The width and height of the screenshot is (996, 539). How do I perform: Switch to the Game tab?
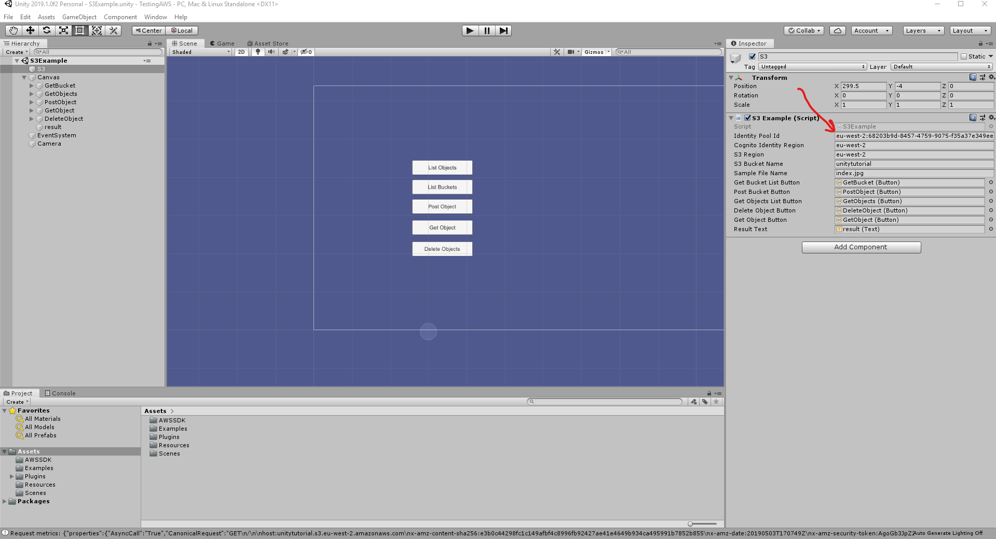click(x=222, y=44)
